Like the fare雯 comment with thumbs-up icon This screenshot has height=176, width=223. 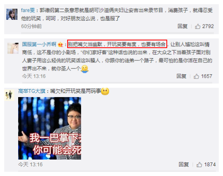pyautogui.click(x=198, y=27)
